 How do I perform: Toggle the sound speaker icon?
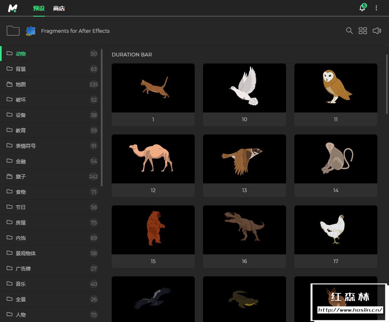click(x=377, y=31)
